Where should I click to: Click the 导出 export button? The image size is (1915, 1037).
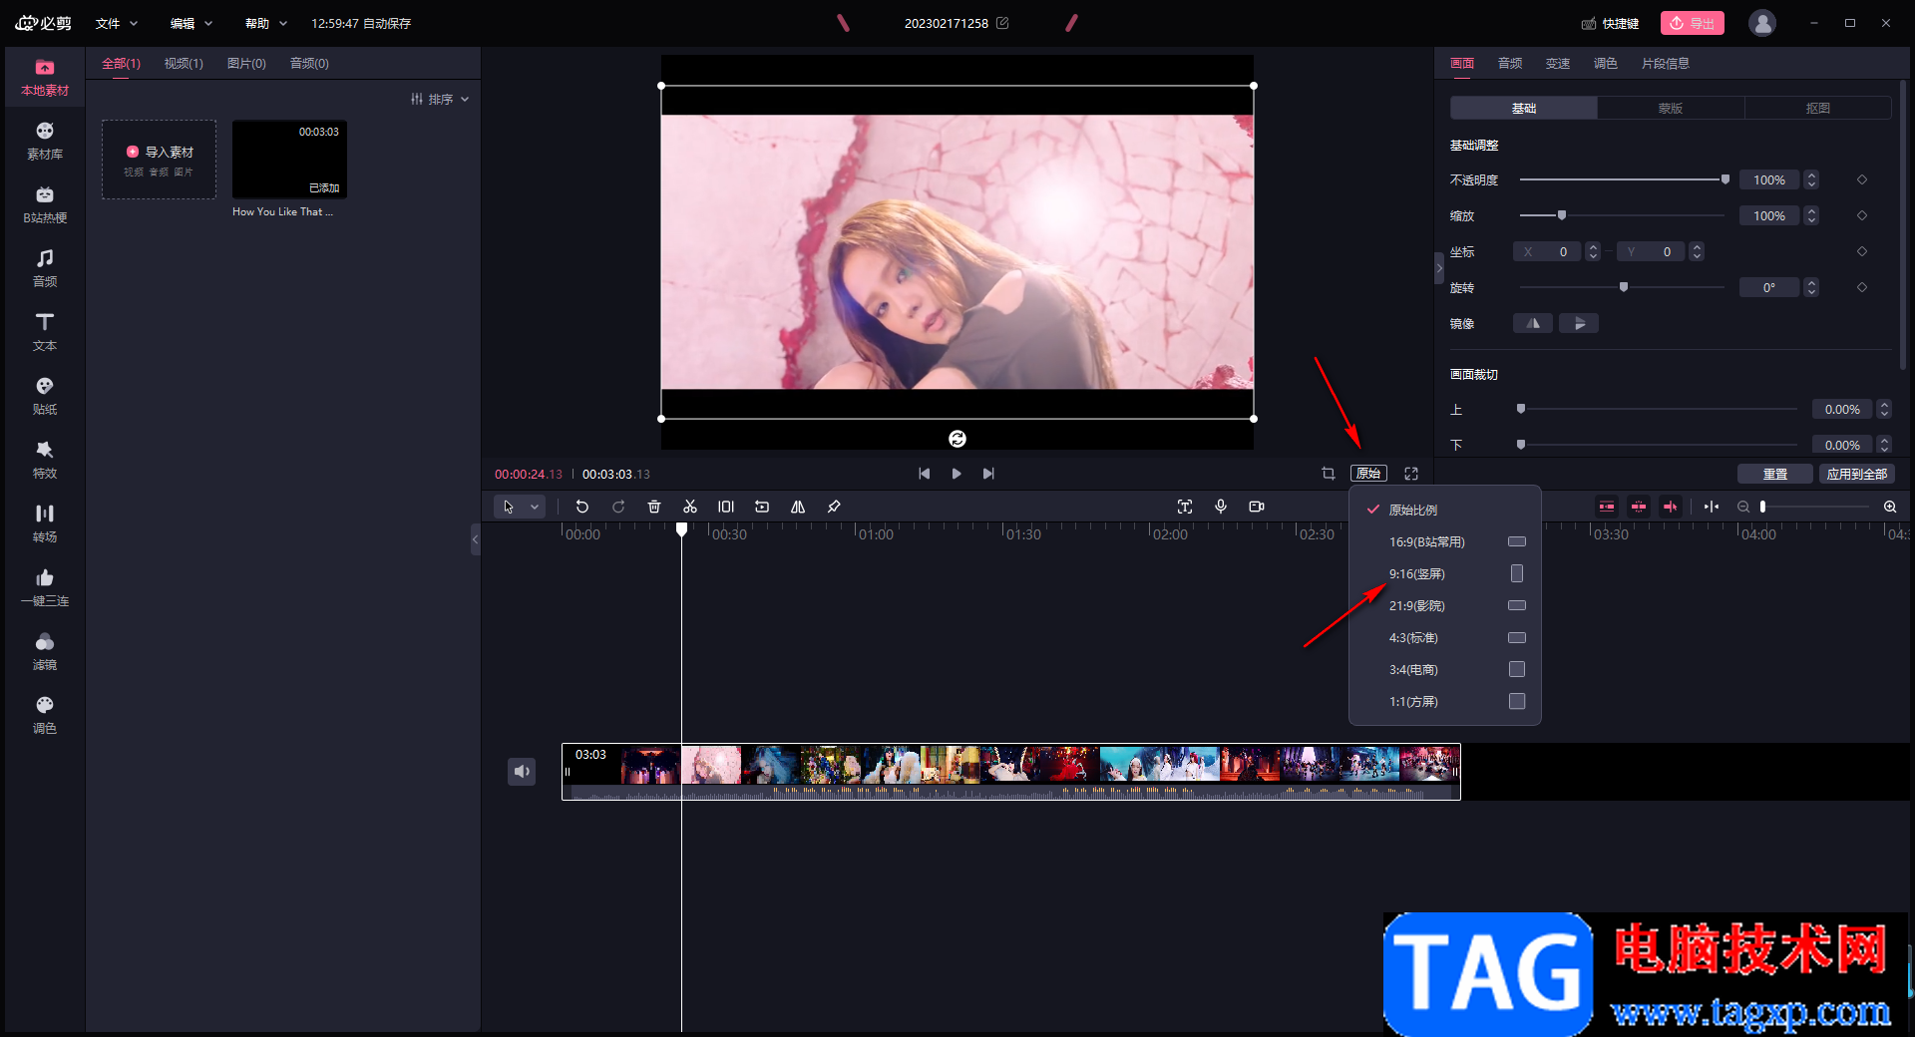pos(1692,23)
